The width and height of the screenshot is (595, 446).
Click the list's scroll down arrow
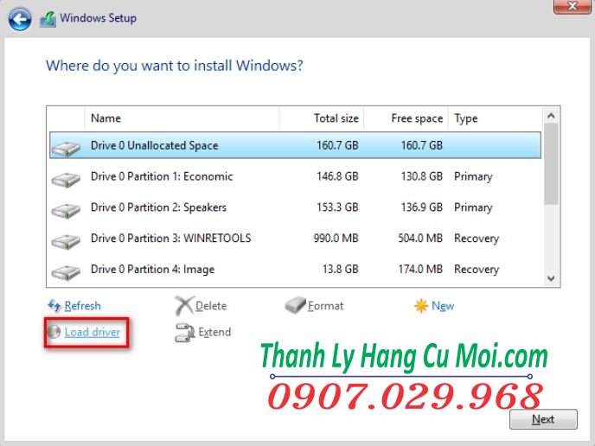coord(552,278)
